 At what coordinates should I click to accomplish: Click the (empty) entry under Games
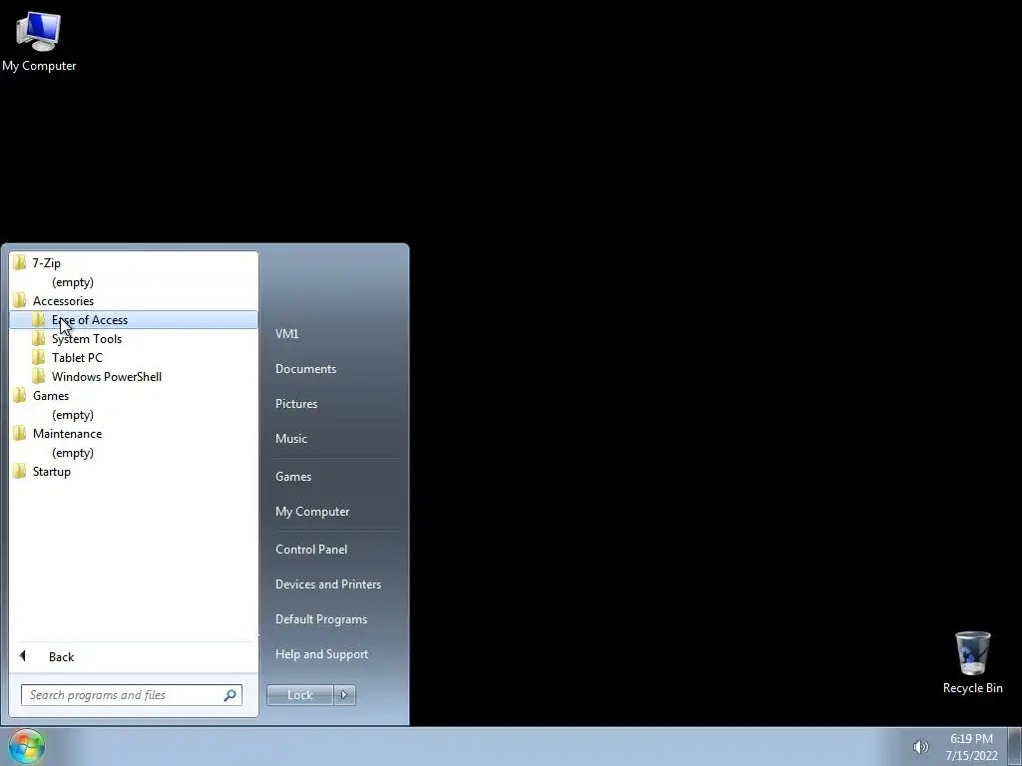tap(72, 414)
